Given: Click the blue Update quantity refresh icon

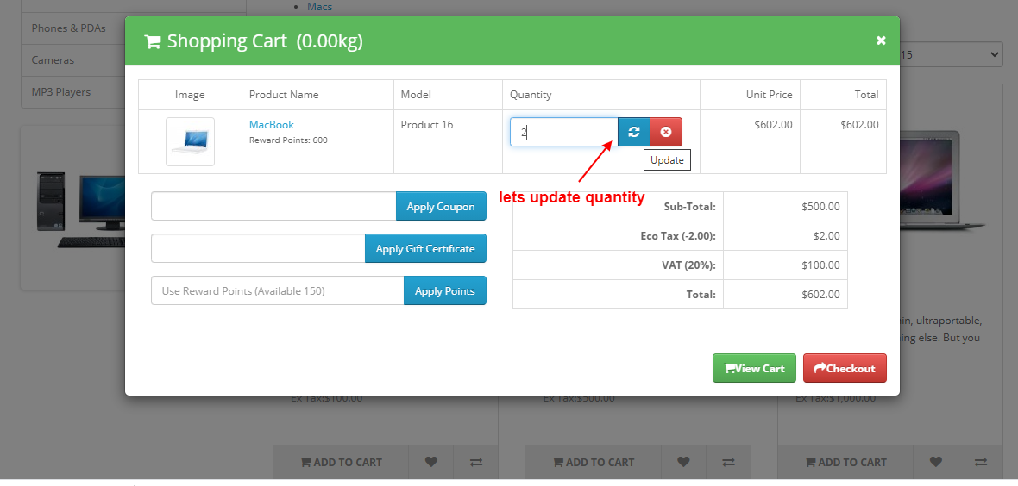Looking at the screenshot, I should tap(633, 132).
